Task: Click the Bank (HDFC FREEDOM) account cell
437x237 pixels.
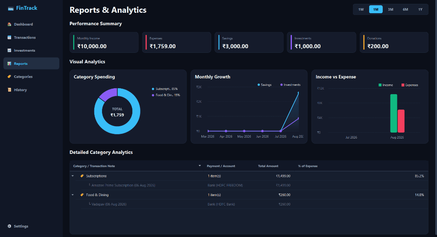Action: pyautogui.click(x=225, y=185)
